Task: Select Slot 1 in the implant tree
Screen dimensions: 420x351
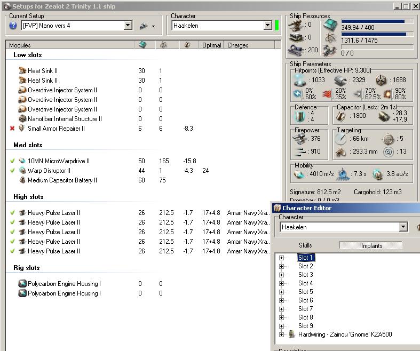Action: pyautogui.click(x=306, y=258)
